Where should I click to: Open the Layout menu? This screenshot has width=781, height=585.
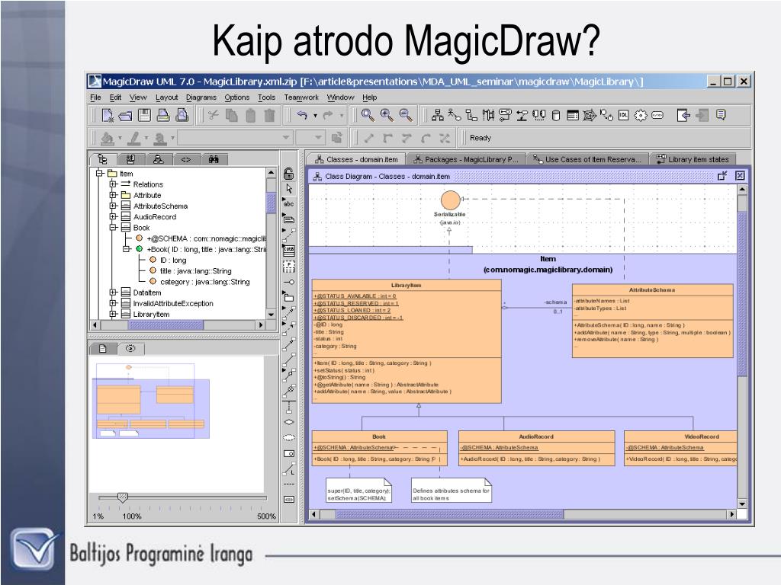point(166,97)
